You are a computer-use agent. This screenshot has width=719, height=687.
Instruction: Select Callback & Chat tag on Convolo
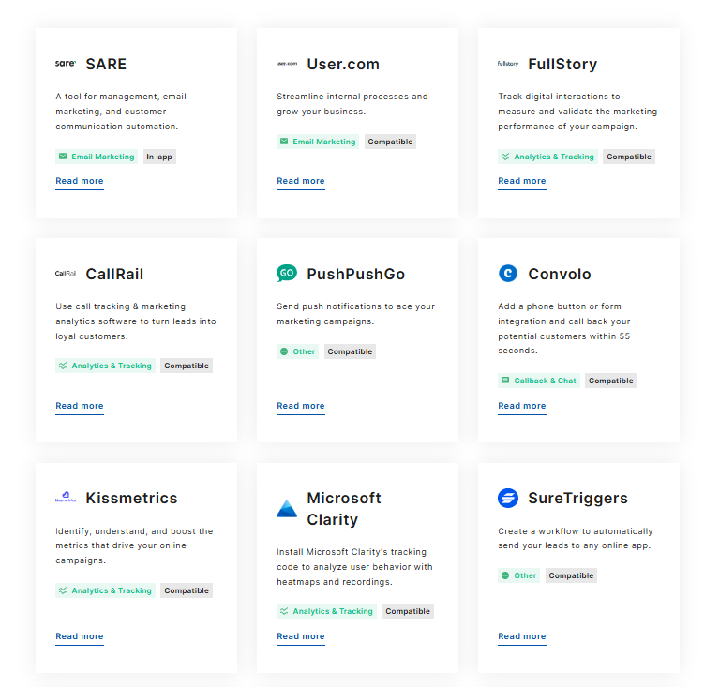click(x=539, y=381)
